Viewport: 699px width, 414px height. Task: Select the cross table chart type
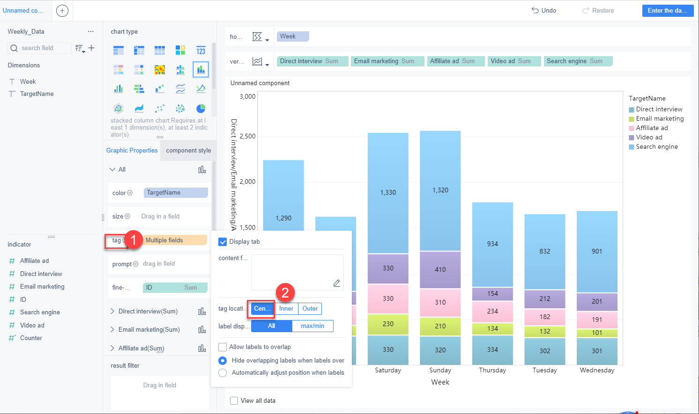139,50
